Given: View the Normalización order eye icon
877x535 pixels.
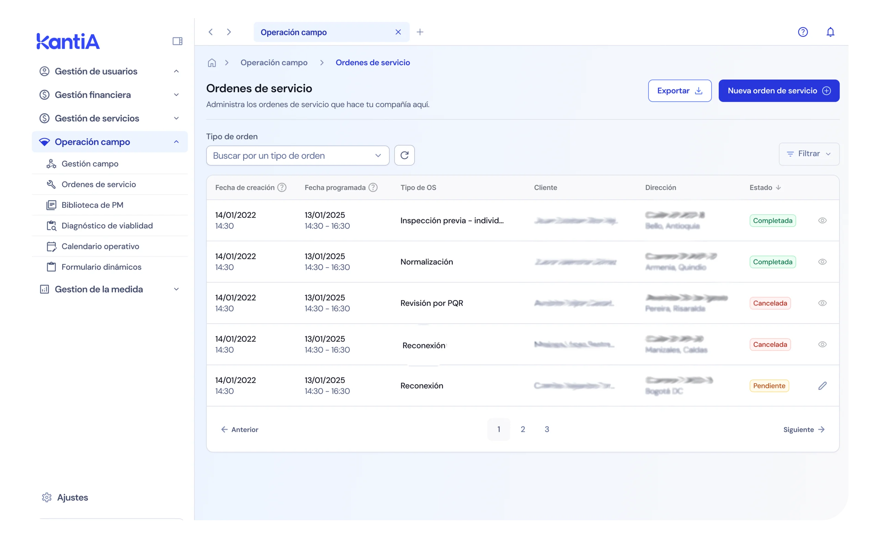Looking at the screenshot, I should pos(822,262).
